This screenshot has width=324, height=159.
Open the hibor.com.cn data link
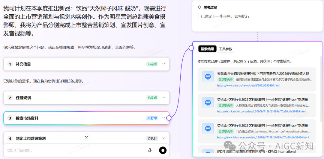263,137
